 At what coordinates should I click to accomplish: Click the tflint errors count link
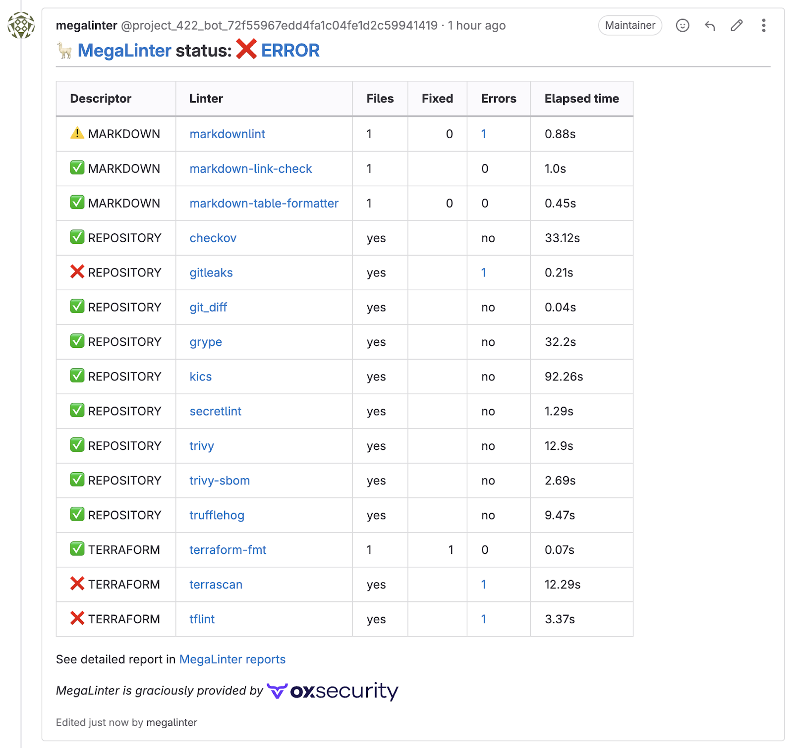click(484, 619)
